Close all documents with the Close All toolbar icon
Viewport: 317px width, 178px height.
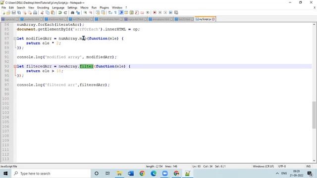pos(30,12)
